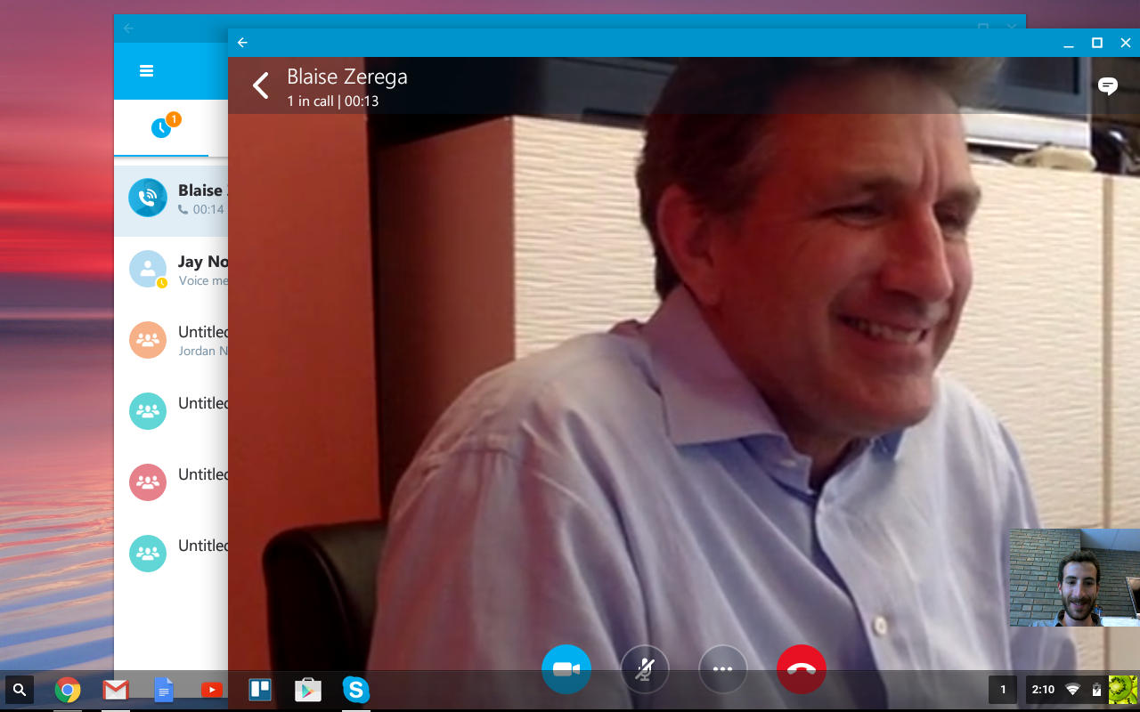
Task: Click the battery icon in the system tray
Action: pyautogui.click(x=1096, y=690)
